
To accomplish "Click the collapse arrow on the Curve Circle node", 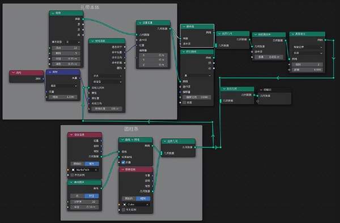I will [x=71, y=182].
